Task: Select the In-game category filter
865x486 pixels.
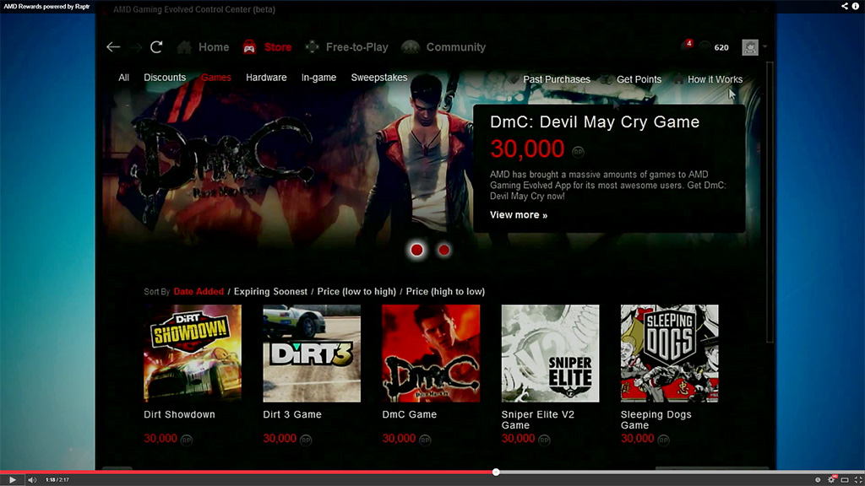Action: [x=318, y=78]
